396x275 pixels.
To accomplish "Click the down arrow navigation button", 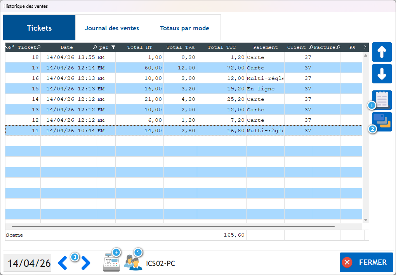I will coord(382,74).
